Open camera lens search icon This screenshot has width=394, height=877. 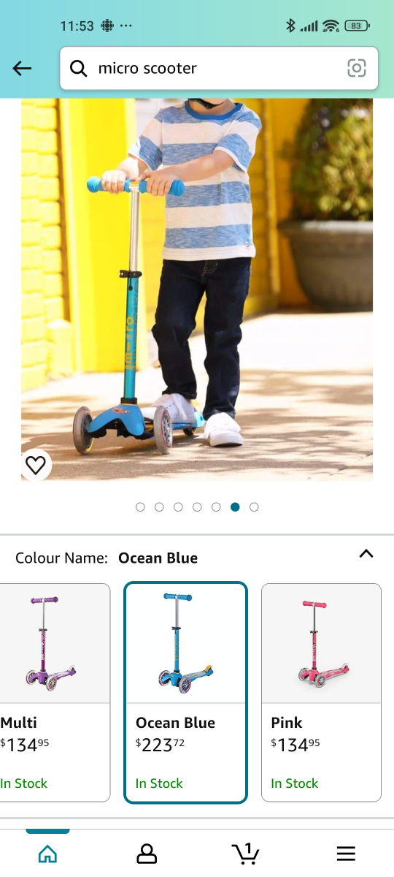pyautogui.click(x=356, y=68)
